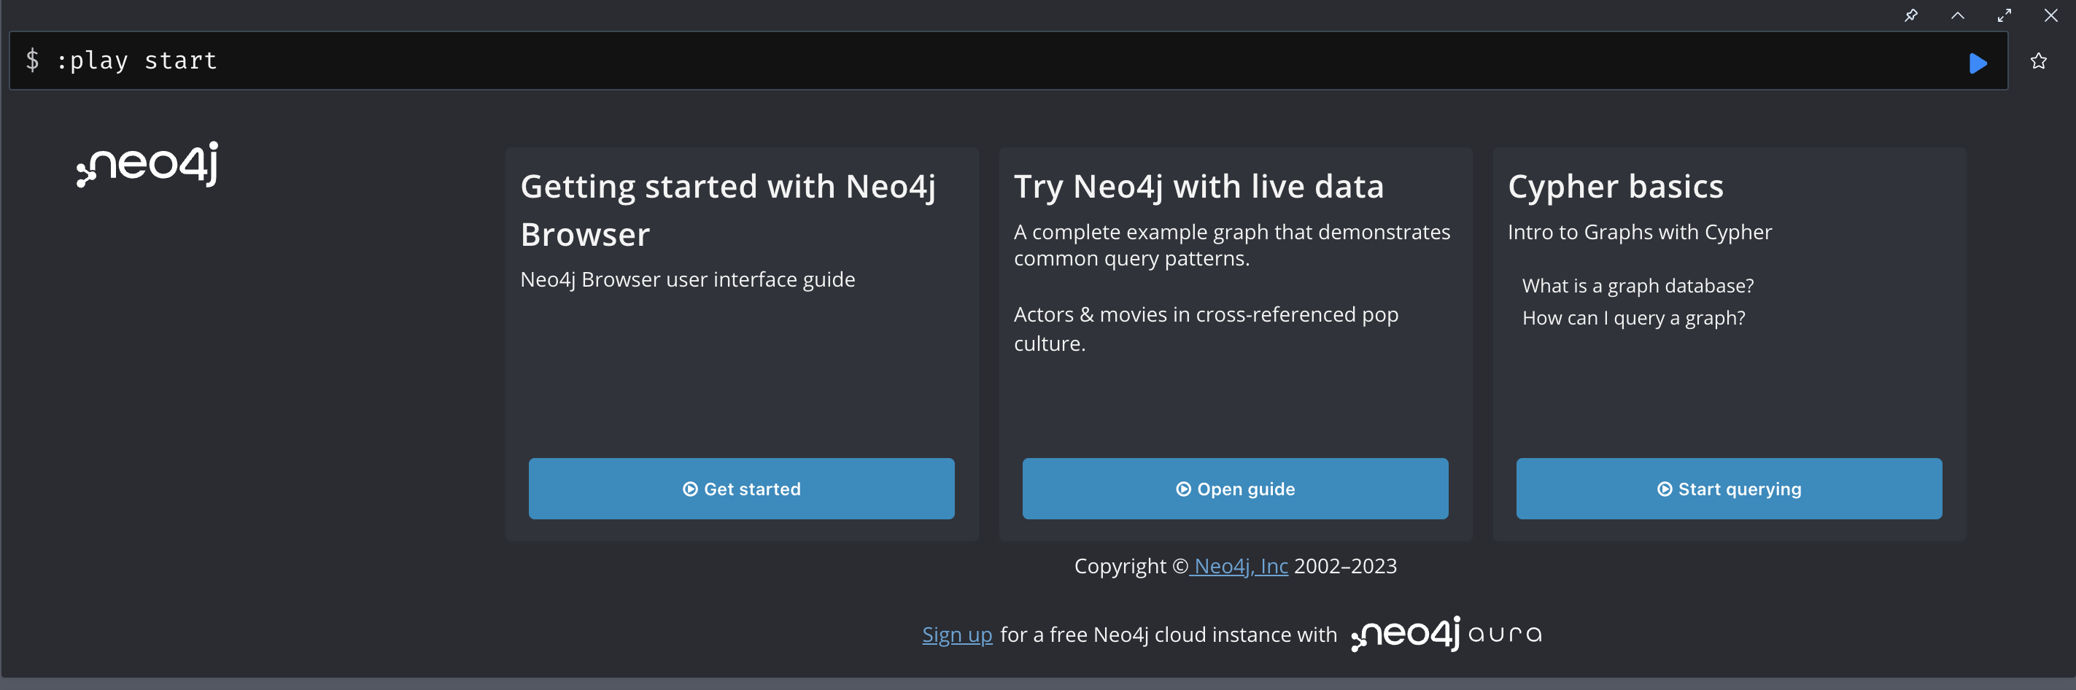Collapse the frame with chevron up
The height and width of the screenshot is (690, 2076).
pyautogui.click(x=1958, y=15)
